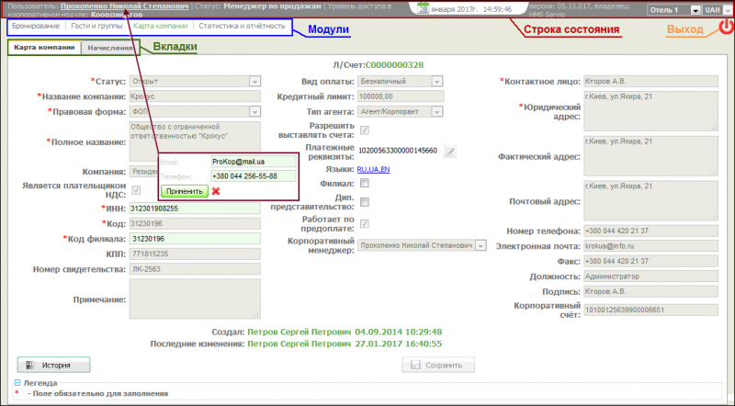
Task: Open the Бронирование module
Action: tap(36, 27)
